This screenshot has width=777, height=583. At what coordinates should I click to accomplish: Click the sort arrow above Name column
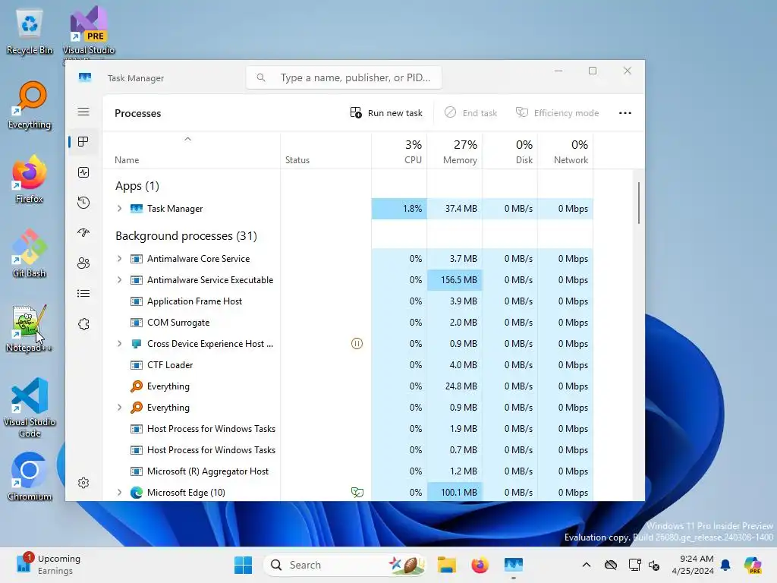pos(188,140)
